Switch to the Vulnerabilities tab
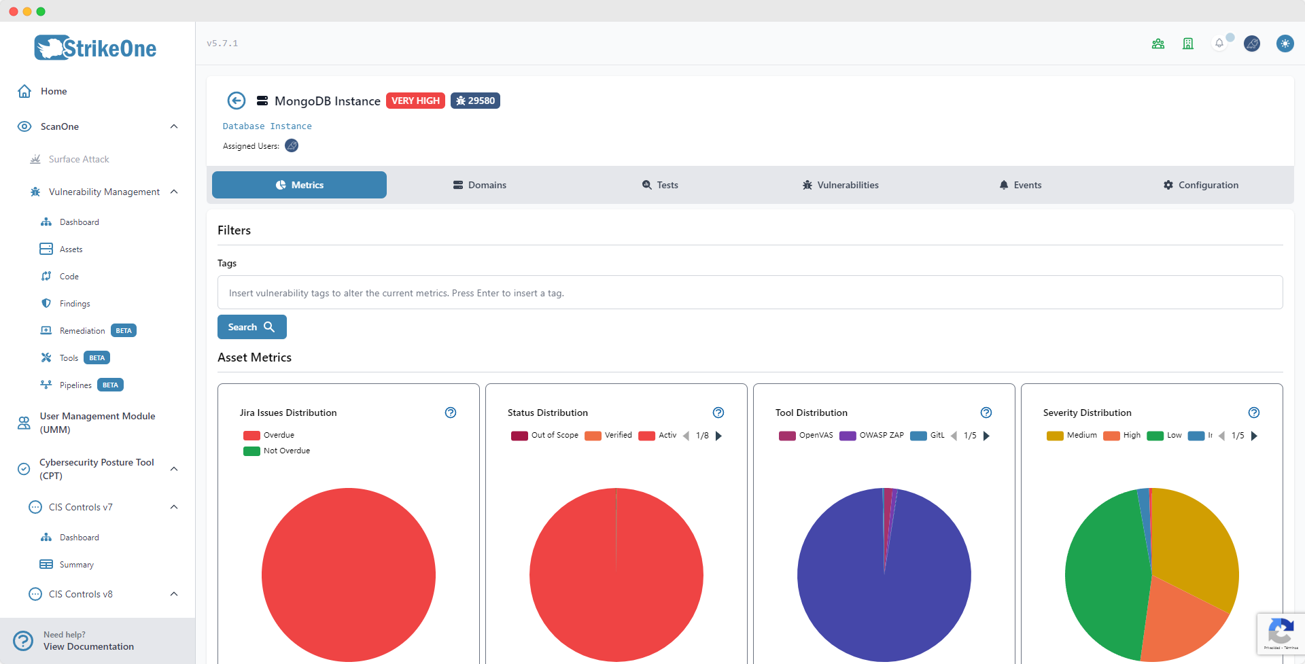This screenshot has height=664, width=1305. point(840,185)
